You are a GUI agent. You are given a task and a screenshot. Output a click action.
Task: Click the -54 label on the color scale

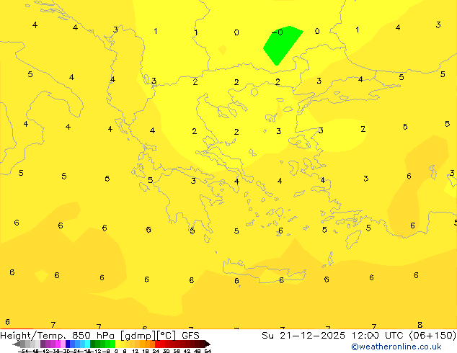[x=22, y=351]
